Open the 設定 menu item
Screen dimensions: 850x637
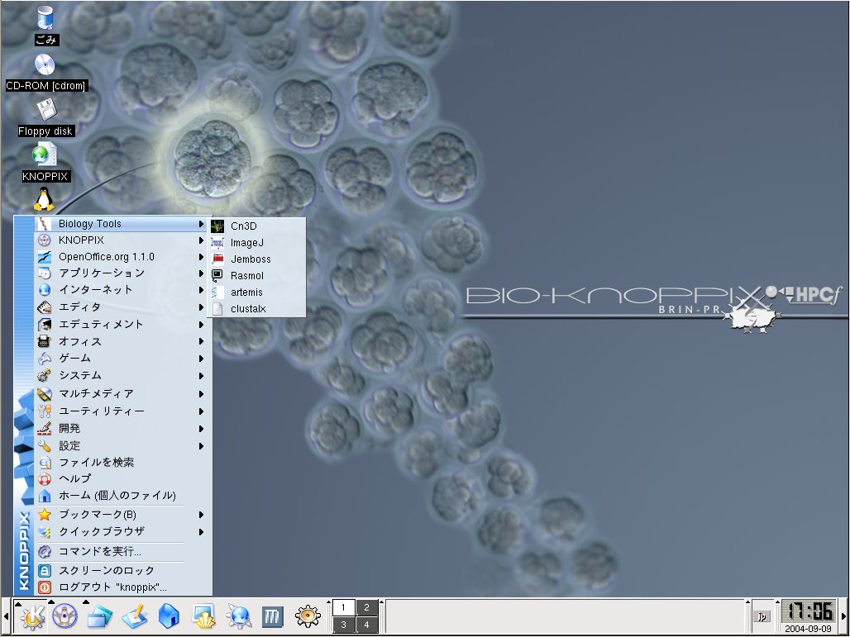click(x=123, y=446)
